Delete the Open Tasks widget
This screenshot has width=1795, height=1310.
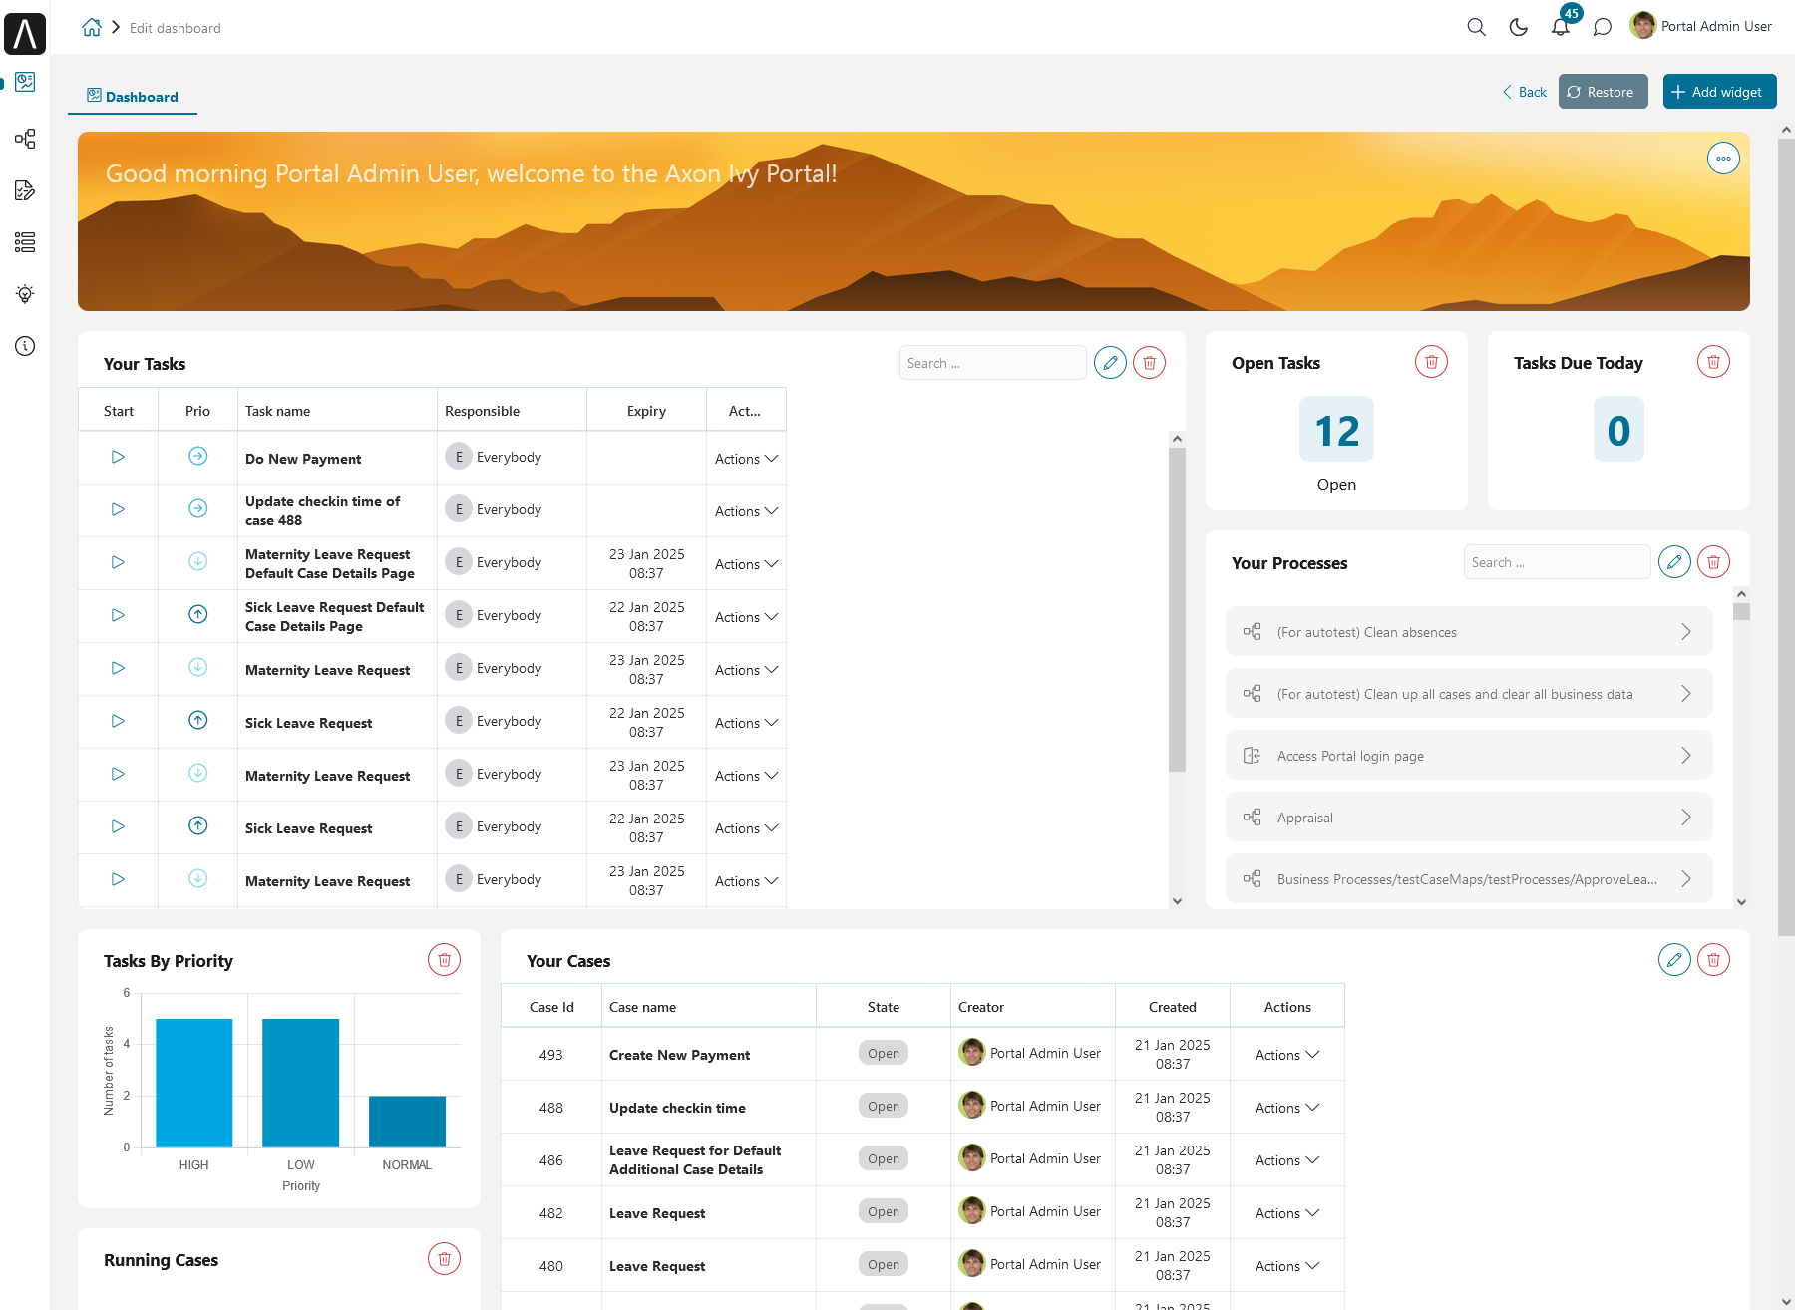coord(1431,362)
